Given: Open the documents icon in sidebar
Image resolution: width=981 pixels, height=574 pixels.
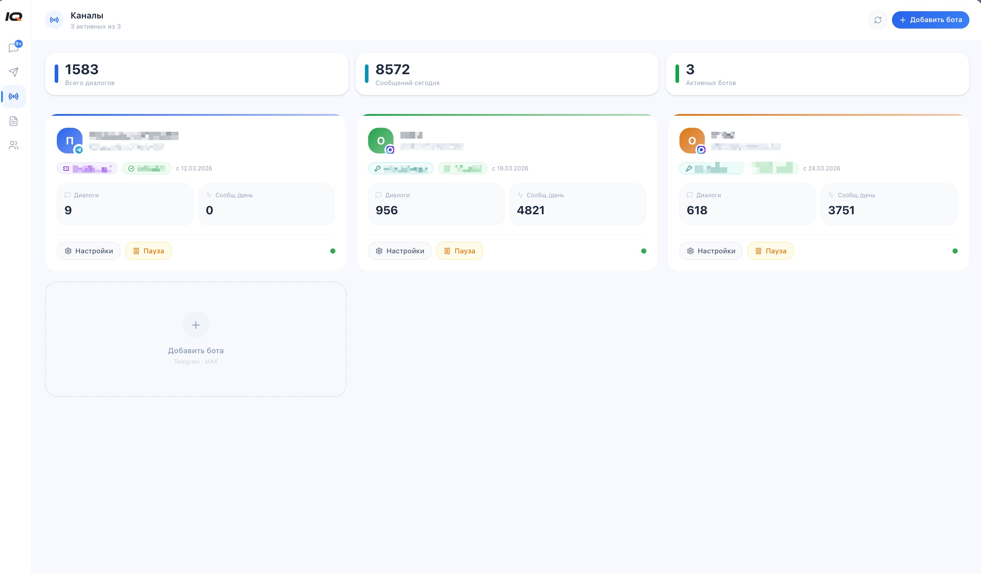Looking at the screenshot, I should point(14,121).
